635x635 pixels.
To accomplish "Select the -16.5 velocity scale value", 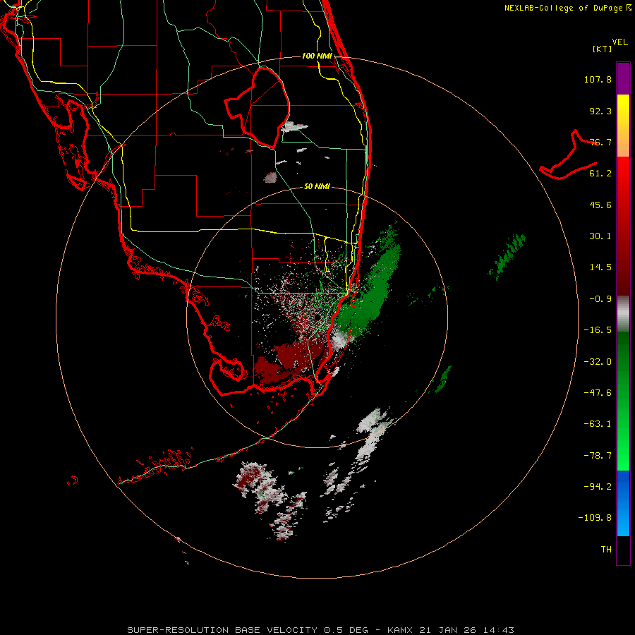I will 598,330.
